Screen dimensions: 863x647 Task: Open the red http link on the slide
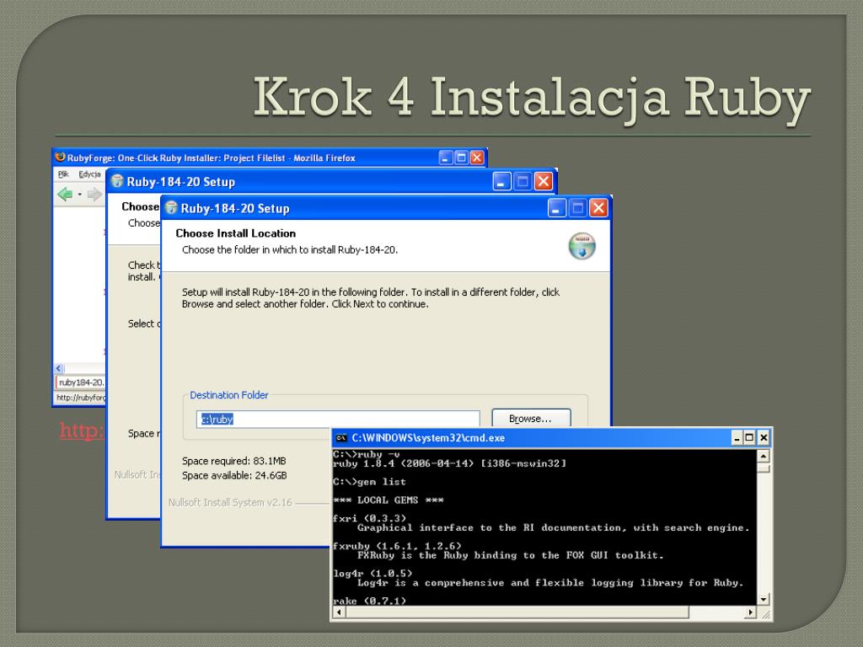click(82, 429)
